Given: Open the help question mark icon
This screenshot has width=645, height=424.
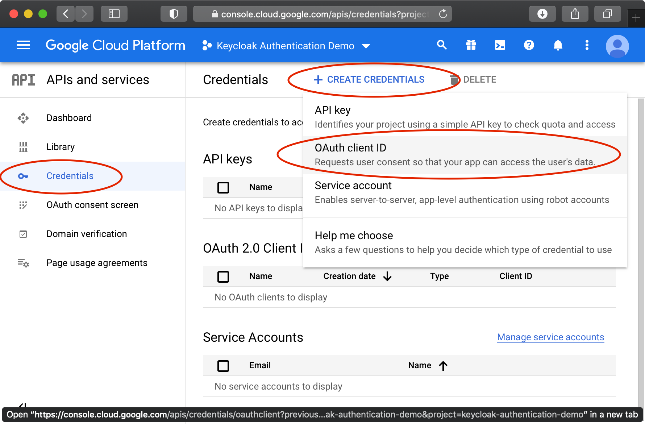Looking at the screenshot, I should (529, 45).
